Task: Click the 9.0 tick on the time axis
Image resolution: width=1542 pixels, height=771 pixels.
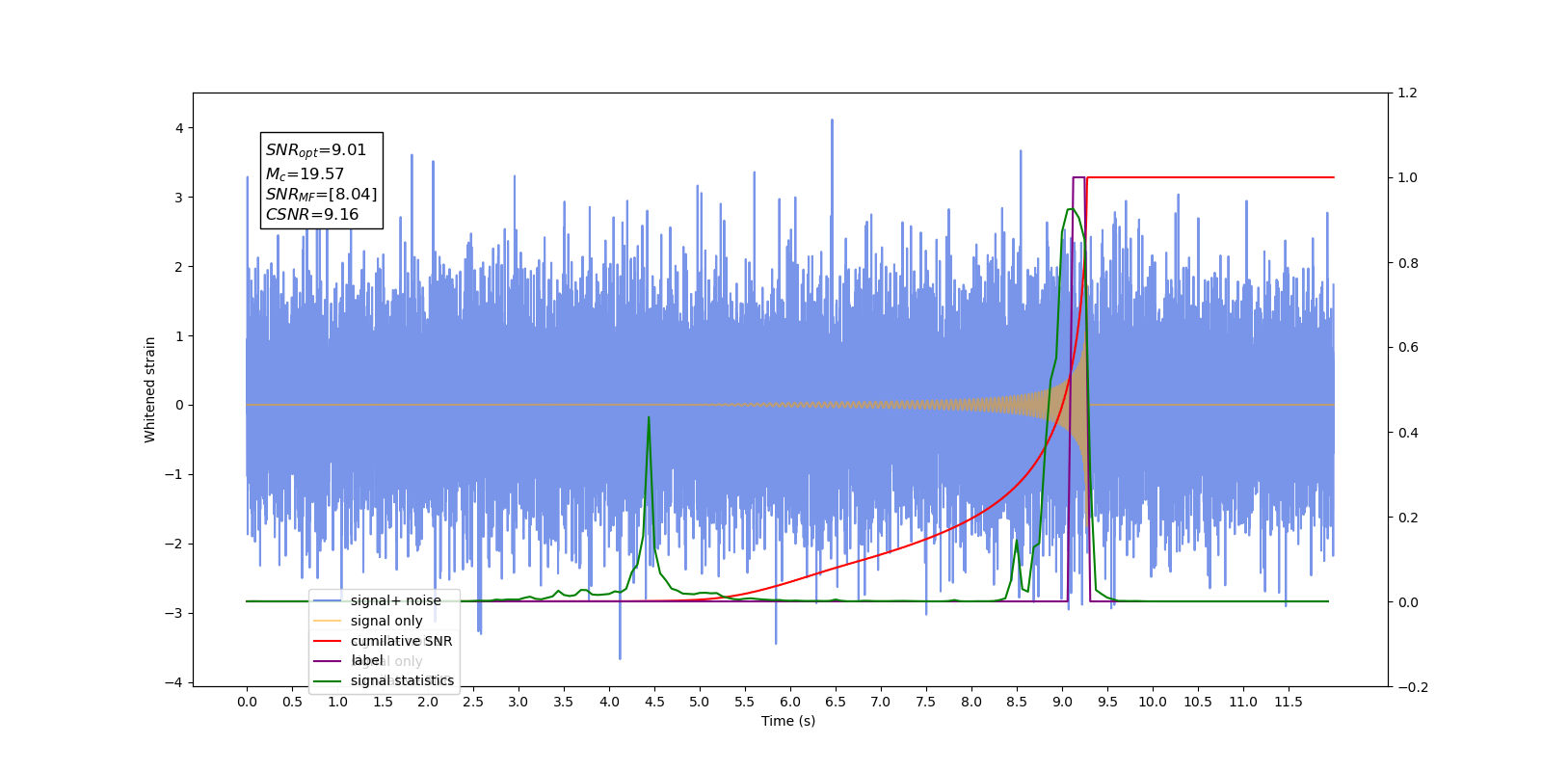Action: [x=1062, y=702]
